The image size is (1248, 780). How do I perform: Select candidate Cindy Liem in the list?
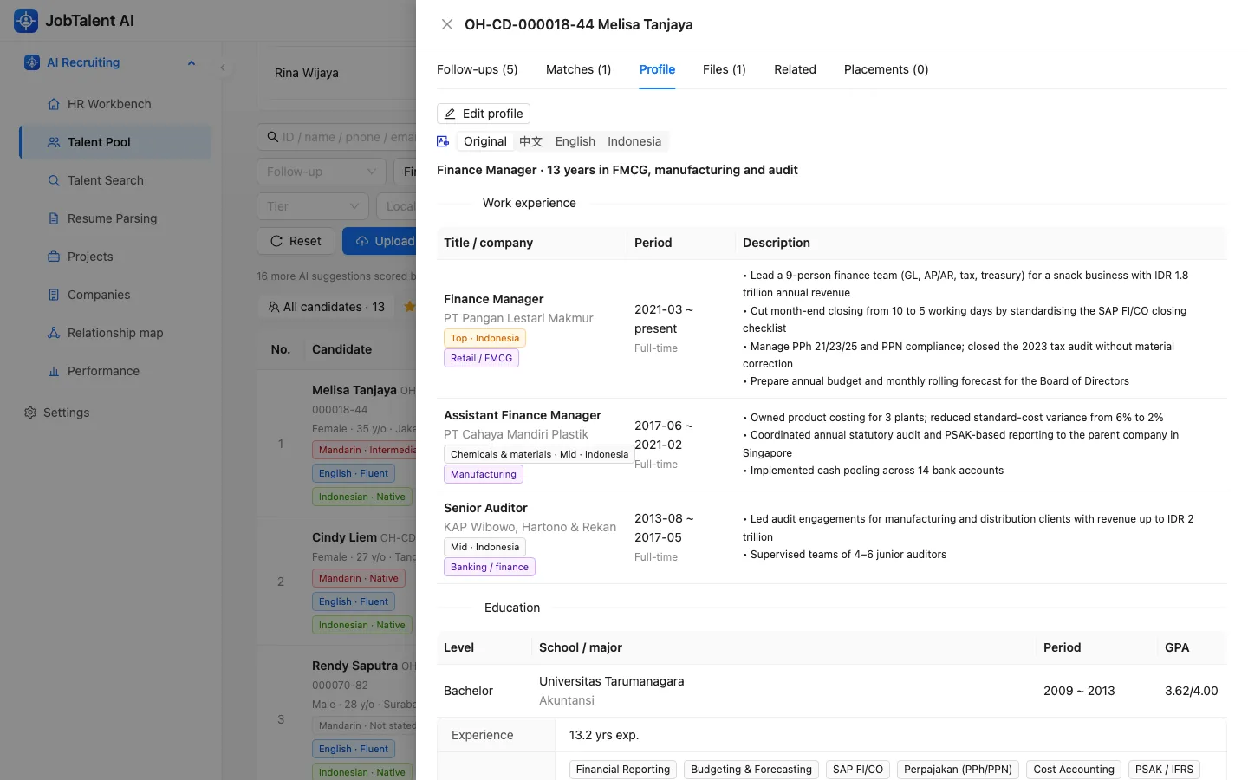coord(344,537)
